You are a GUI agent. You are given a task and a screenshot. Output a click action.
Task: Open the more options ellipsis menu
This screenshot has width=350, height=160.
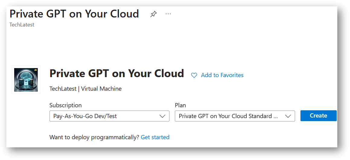pyautogui.click(x=168, y=14)
